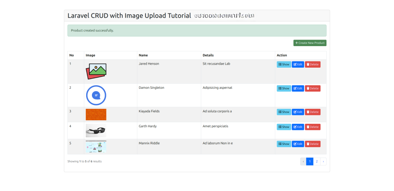394x191 pixels.
Task: Delete the Mannix Riddle product
Action: (x=312, y=144)
